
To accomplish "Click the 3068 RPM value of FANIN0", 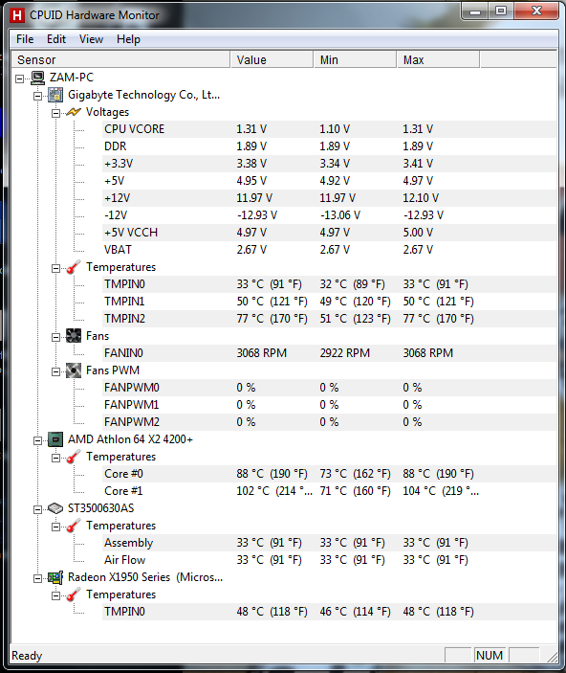I will click(262, 353).
